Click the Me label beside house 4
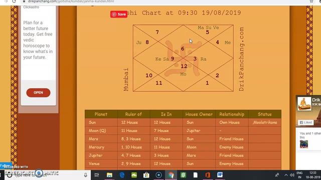The height and width of the screenshot is (180, 321). coord(228,42)
